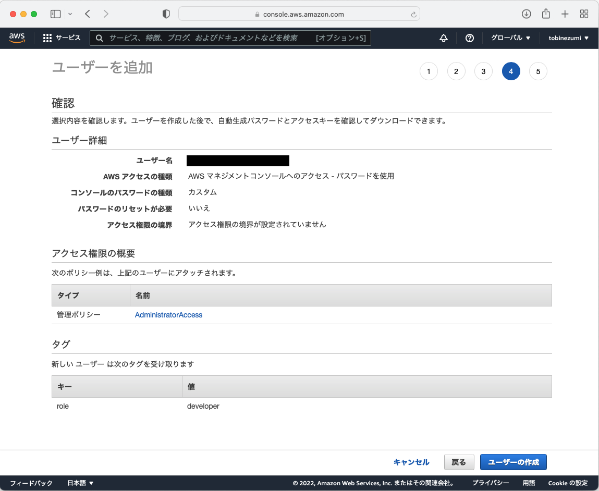Click the AWS logo home icon
The image size is (599, 491).
tap(17, 38)
